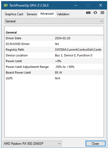Expand the General category dropdown
The height and width of the screenshot is (148, 108).
click(x=54, y=21)
